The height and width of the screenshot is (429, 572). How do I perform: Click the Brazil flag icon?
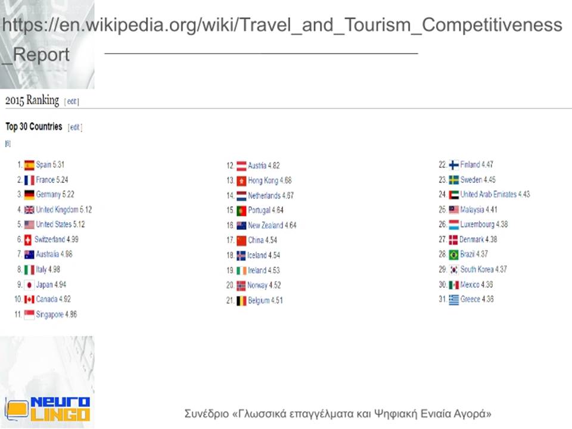[453, 254]
